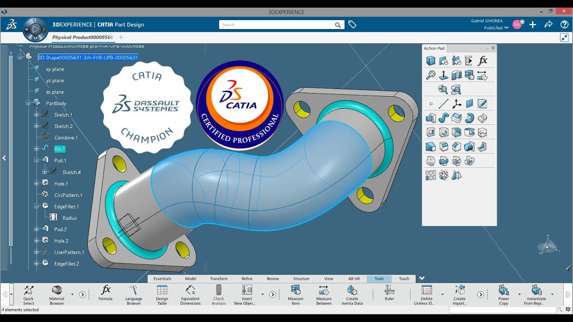Expand the action bar chevron next to Touch
The image size is (573, 322).
pos(422,278)
